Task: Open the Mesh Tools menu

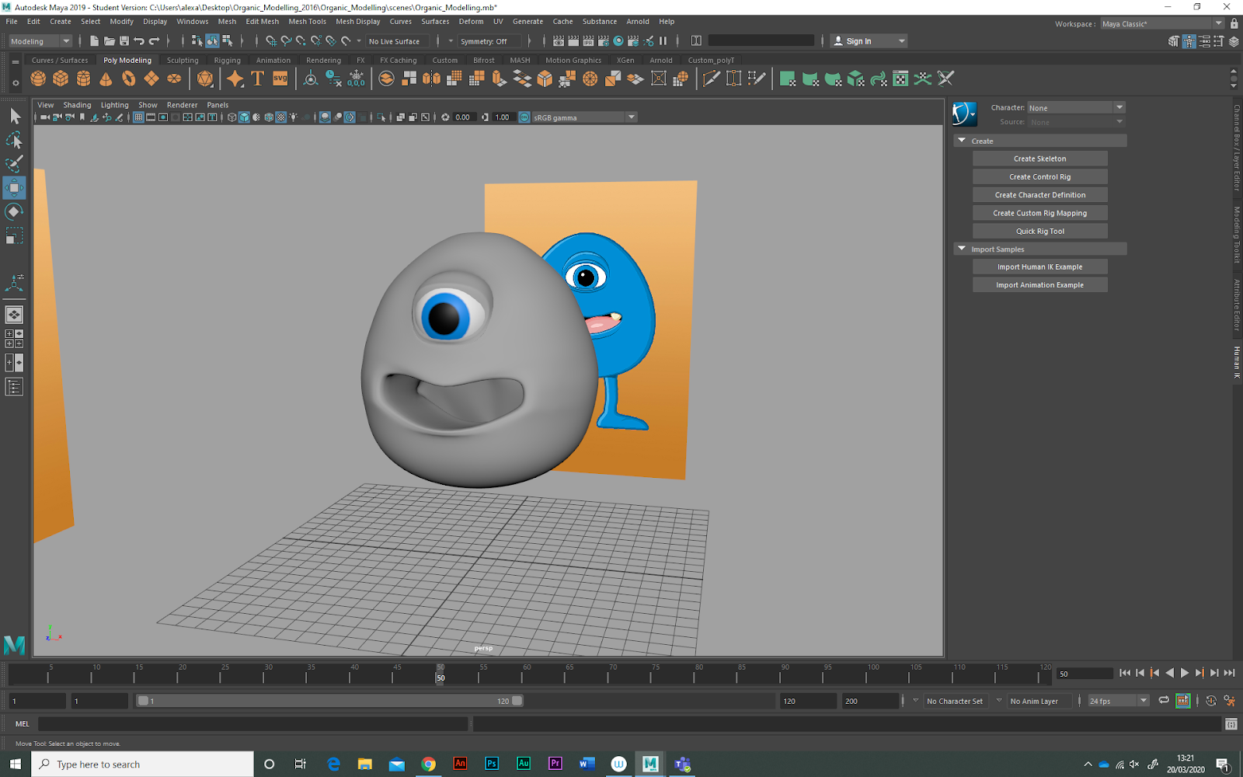Action: point(307,22)
